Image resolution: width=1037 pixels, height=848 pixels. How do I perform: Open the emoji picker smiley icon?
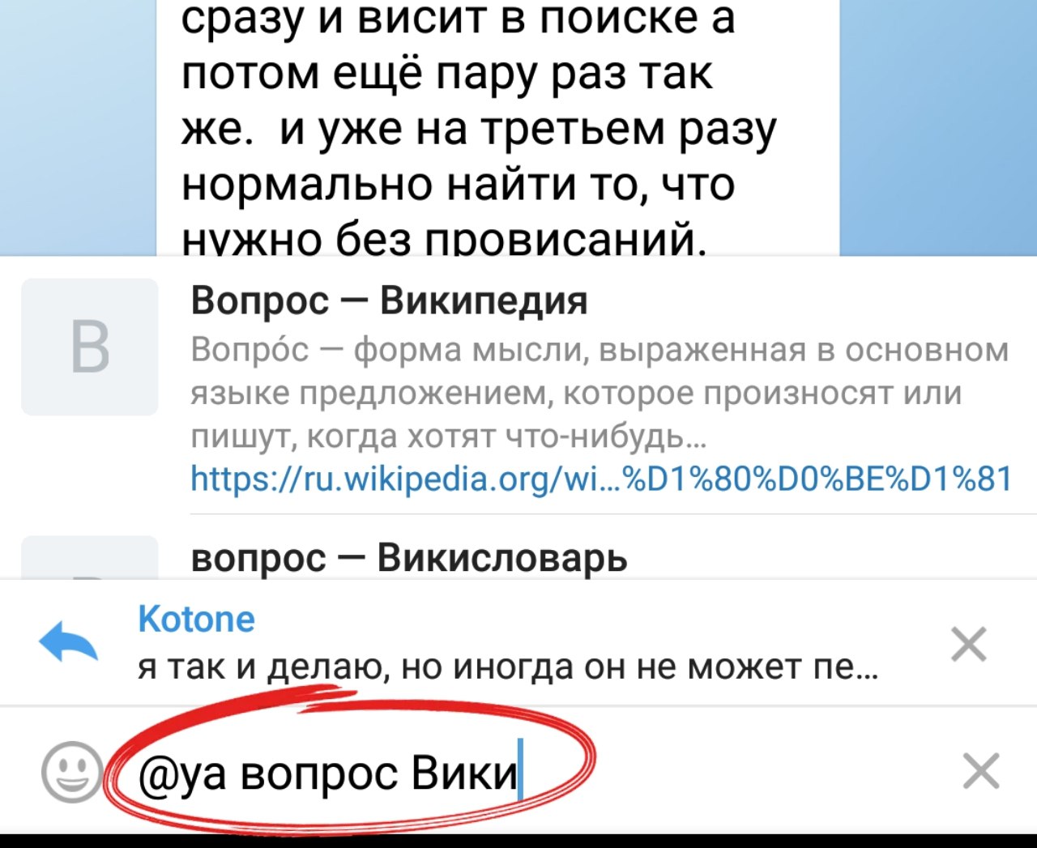coord(72,771)
